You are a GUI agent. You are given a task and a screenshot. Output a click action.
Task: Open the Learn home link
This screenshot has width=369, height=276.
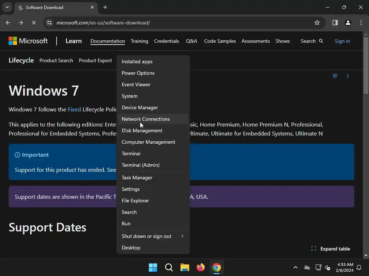(x=74, y=41)
